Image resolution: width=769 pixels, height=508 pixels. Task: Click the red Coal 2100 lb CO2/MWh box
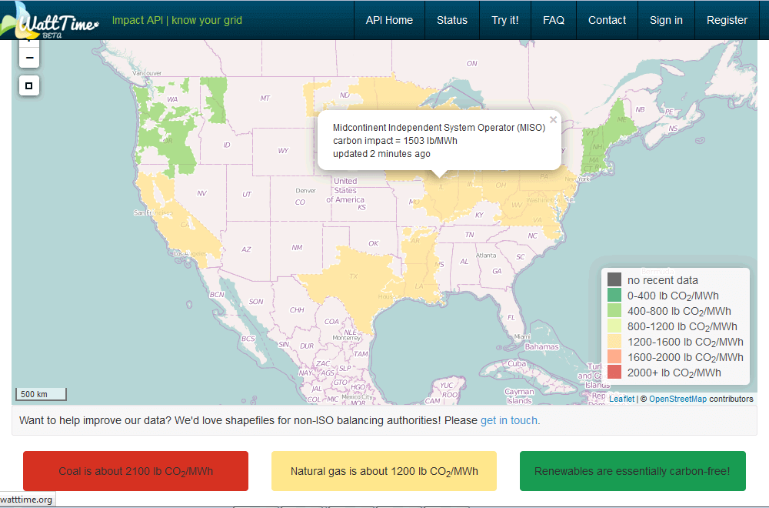tap(136, 471)
